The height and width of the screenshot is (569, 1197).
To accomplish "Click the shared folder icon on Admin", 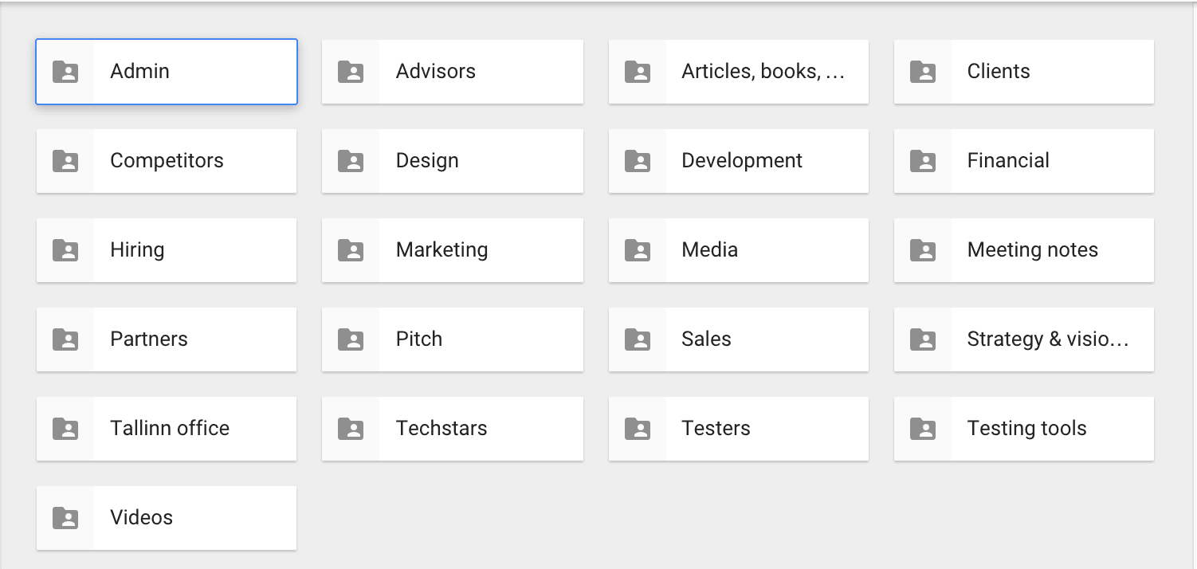I will 65,72.
